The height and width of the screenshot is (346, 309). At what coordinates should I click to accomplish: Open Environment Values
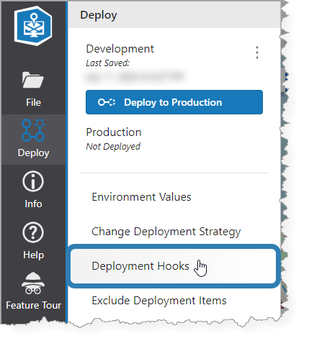(141, 197)
